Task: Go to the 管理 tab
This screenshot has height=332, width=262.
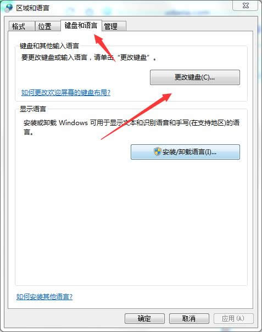Action: coord(114,26)
